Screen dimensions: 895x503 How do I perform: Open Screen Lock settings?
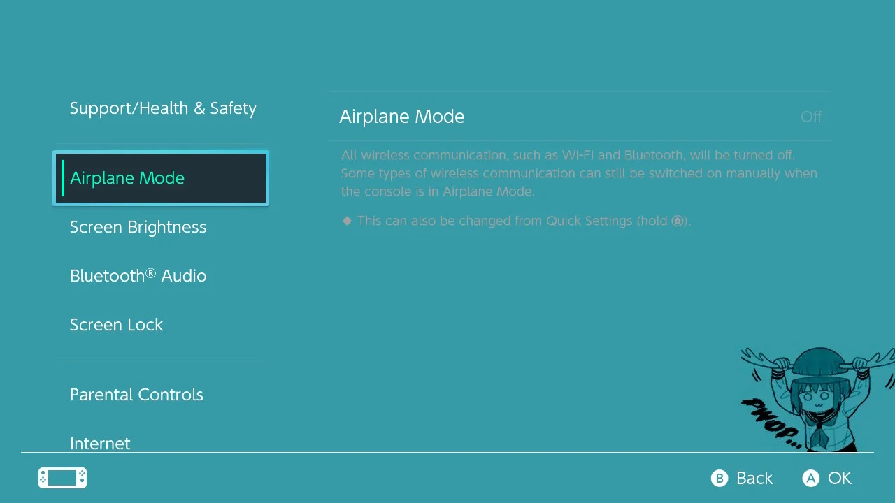tap(116, 325)
